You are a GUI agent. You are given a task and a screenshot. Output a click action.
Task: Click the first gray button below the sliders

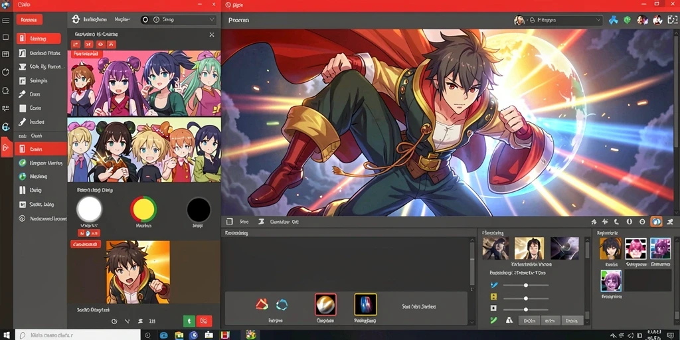point(529,321)
